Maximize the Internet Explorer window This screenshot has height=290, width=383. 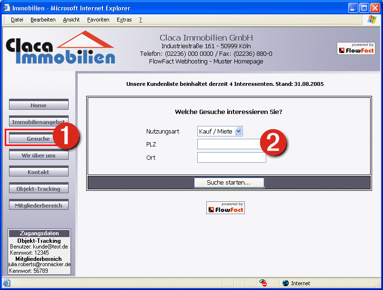coord(363,8)
